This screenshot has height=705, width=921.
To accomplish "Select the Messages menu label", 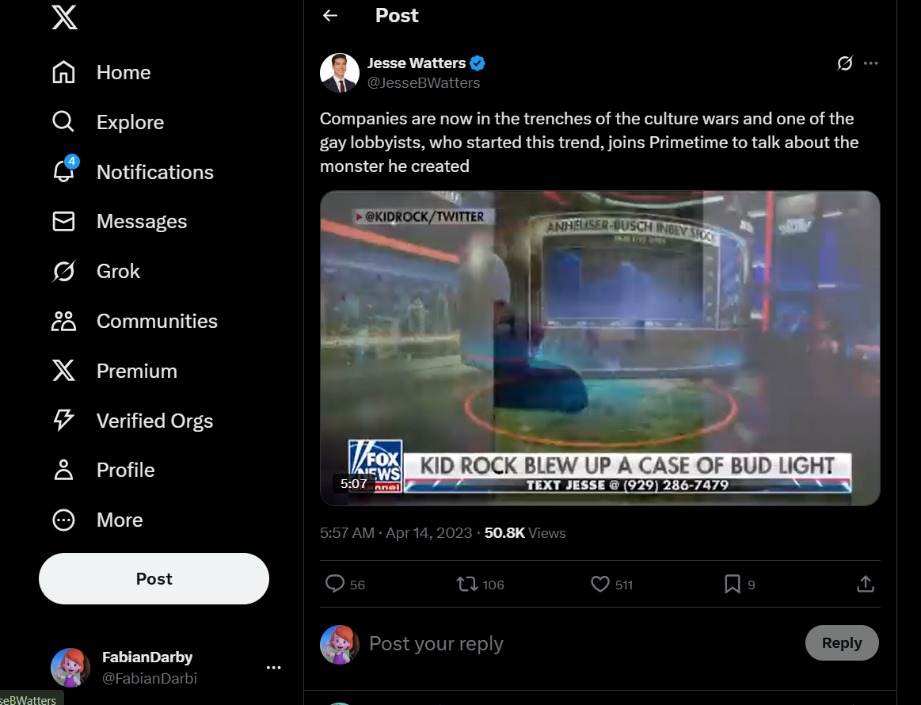I will click(x=142, y=222).
